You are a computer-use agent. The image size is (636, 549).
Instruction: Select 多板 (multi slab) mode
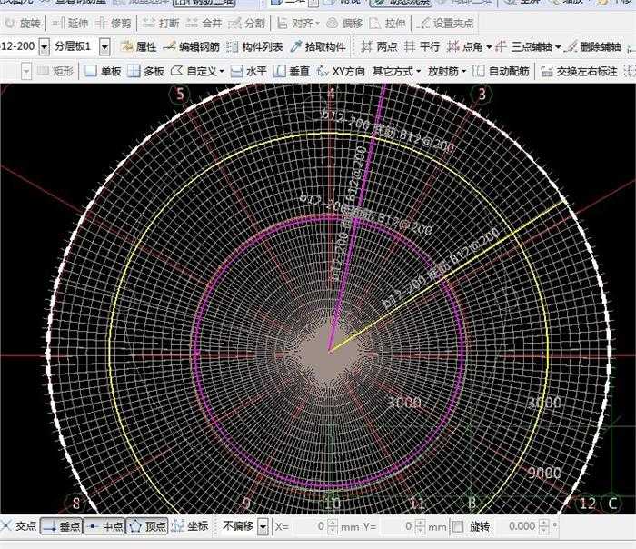point(145,72)
